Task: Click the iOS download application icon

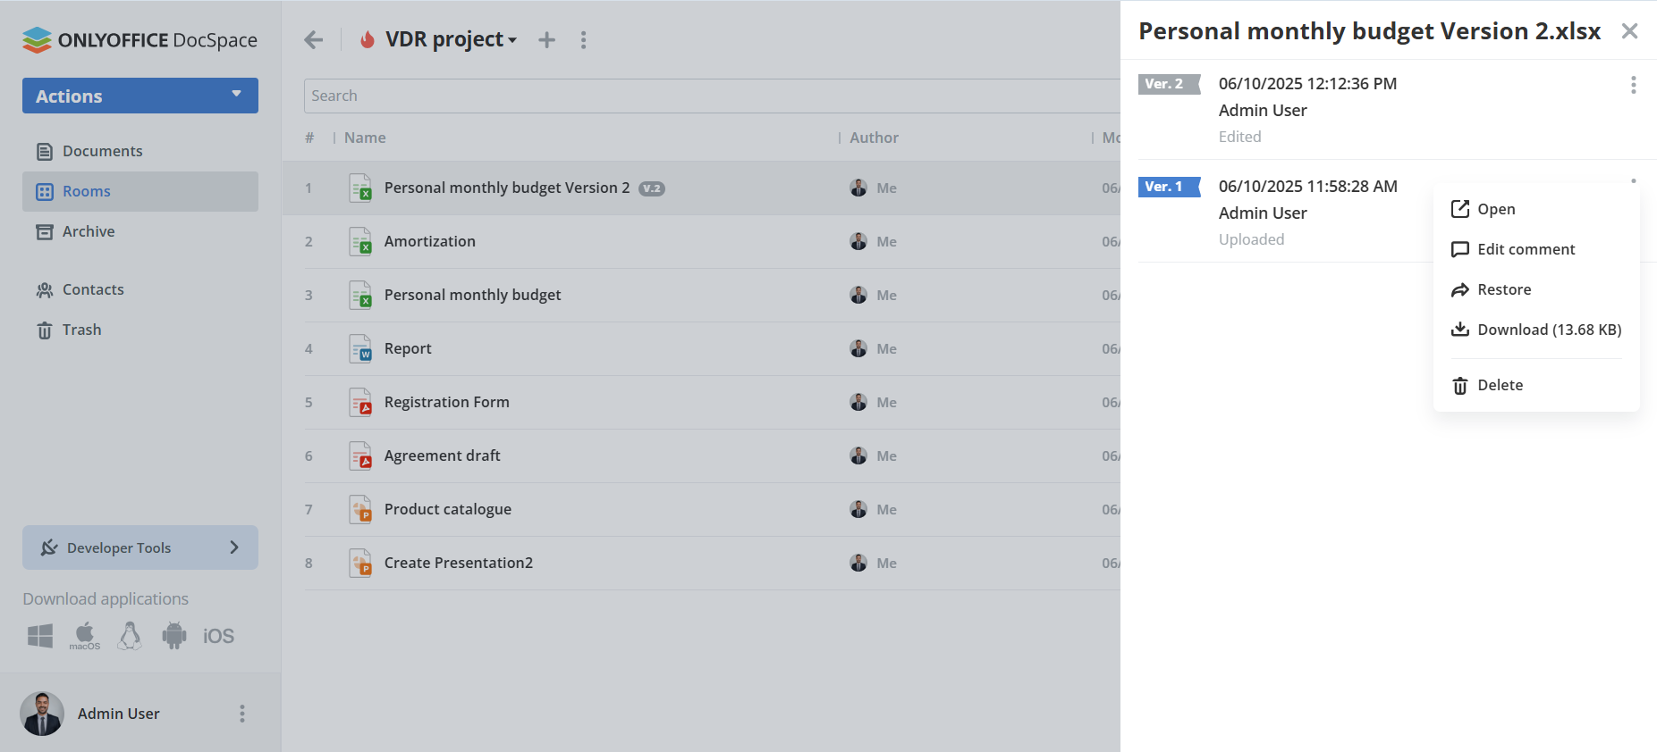Action: click(x=218, y=636)
